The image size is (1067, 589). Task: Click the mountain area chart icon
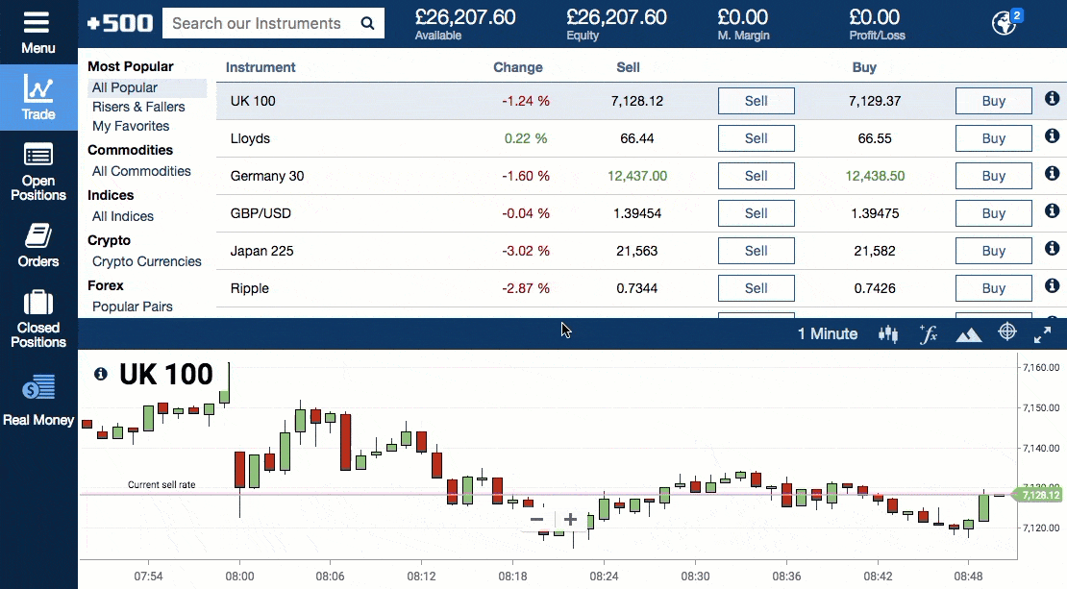coord(968,334)
